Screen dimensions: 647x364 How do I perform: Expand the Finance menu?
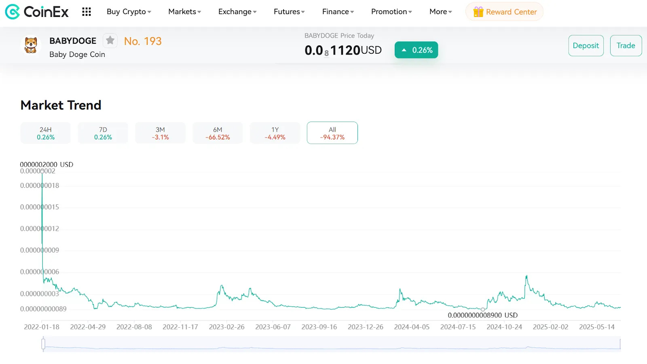click(338, 12)
